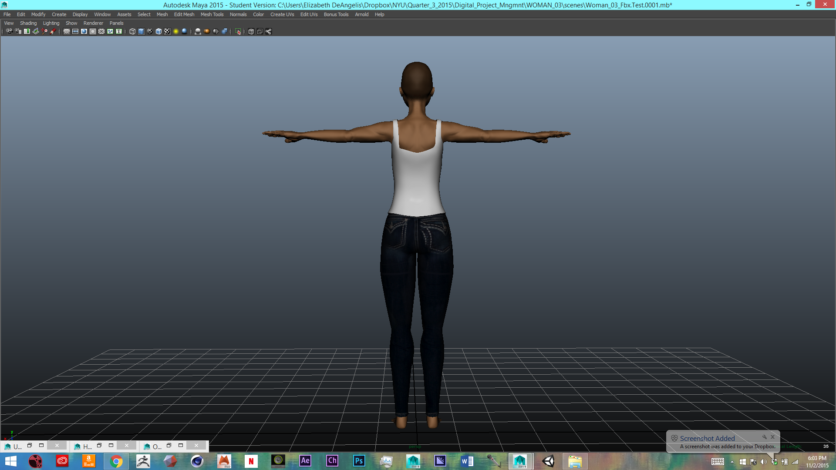The width and height of the screenshot is (836, 470).
Task: Open the panel Renderer menu
Action: 93,23
